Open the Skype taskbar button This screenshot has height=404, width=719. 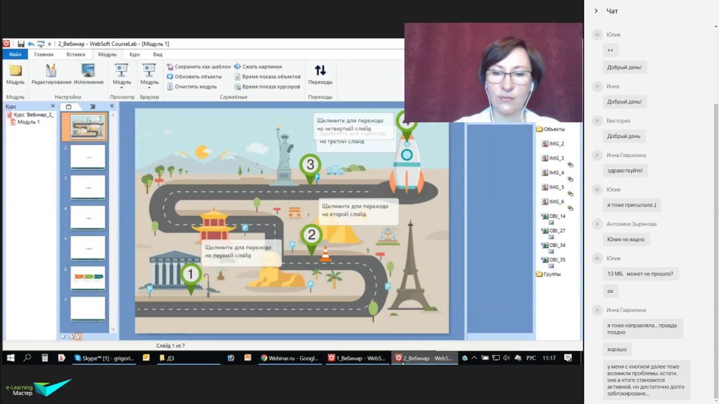[x=104, y=358]
